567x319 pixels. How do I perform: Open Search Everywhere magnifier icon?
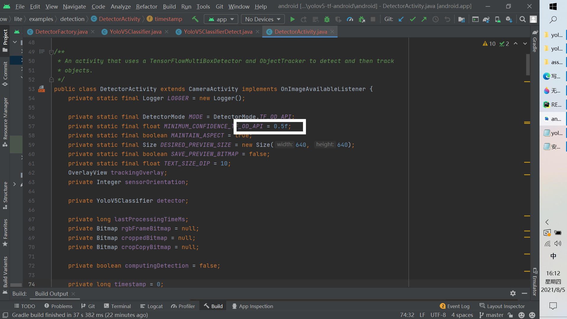click(522, 19)
